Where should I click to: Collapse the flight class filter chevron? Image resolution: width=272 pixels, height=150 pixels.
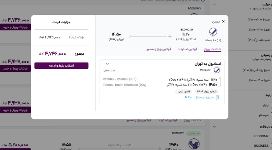click(214, 126)
